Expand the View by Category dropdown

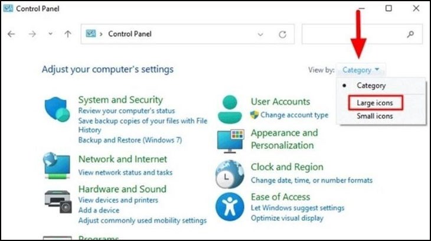pos(361,70)
